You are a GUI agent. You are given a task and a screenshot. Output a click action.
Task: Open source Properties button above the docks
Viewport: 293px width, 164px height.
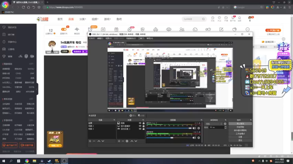coord(133,116)
